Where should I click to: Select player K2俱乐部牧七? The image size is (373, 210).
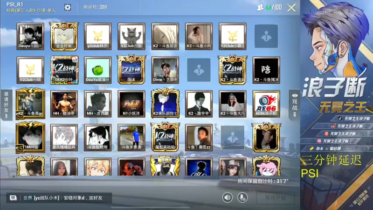[x=165, y=103]
